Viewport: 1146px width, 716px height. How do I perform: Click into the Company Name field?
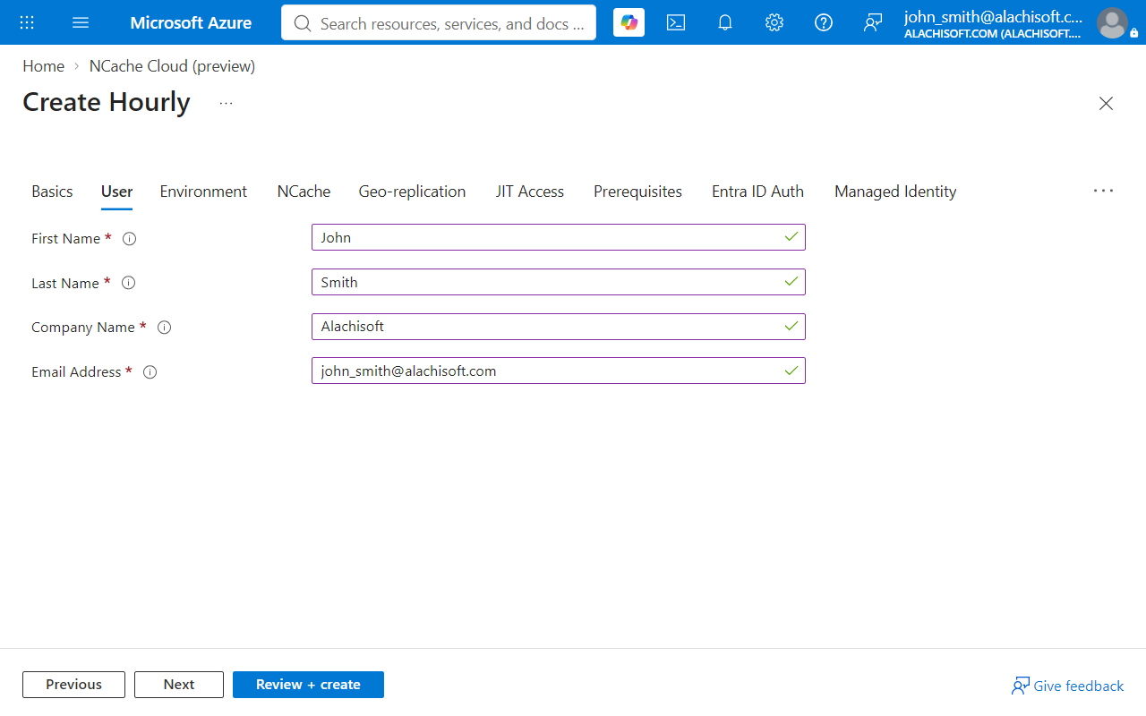click(559, 327)
